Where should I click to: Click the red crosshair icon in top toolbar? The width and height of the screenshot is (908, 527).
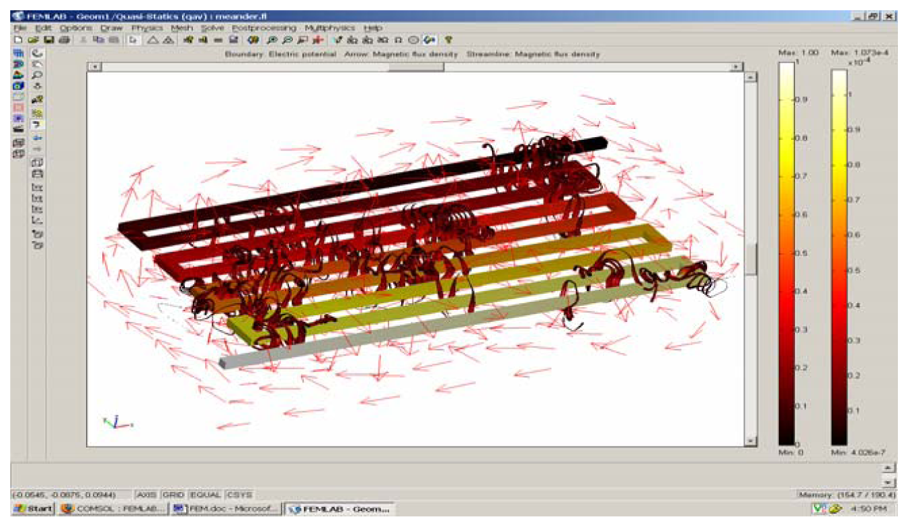pos(317,40)
